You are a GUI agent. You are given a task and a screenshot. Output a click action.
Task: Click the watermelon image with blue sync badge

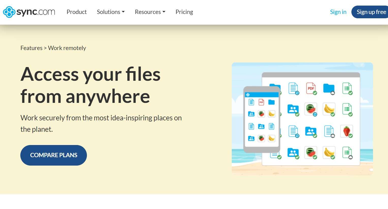pyautogui.click(x=311, y=109)
